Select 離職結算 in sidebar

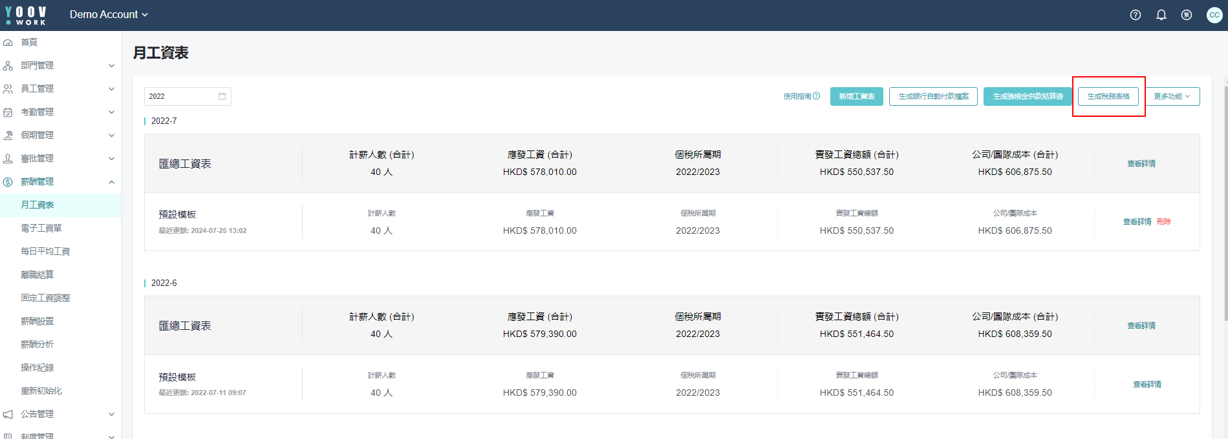[38, 274]
